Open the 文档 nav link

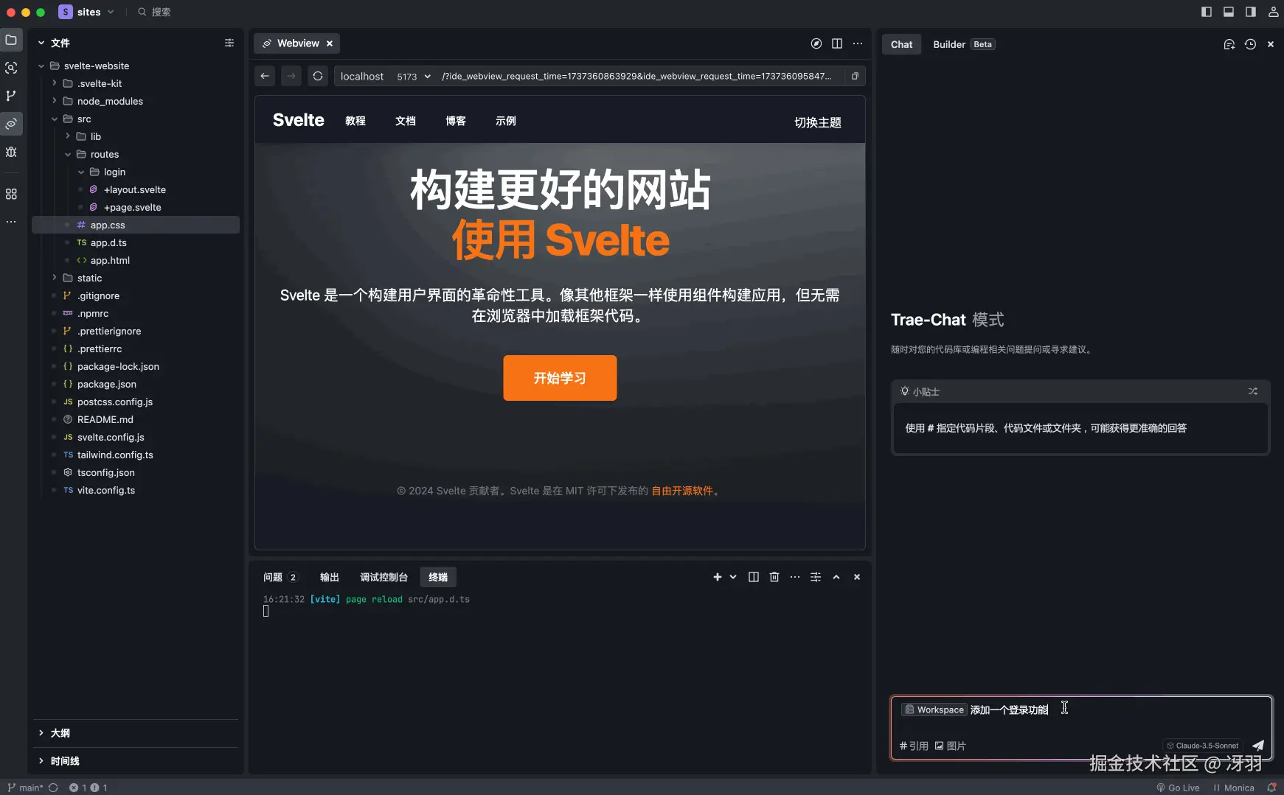(x=406, y=121)
